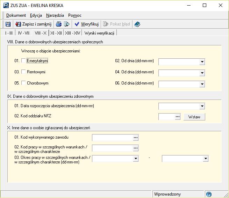Click Zapisz i zamknij toolbar button
Image resolution: width=229 pixels, height=198 pixels.
pyautogui.click(x=33, y=24)
